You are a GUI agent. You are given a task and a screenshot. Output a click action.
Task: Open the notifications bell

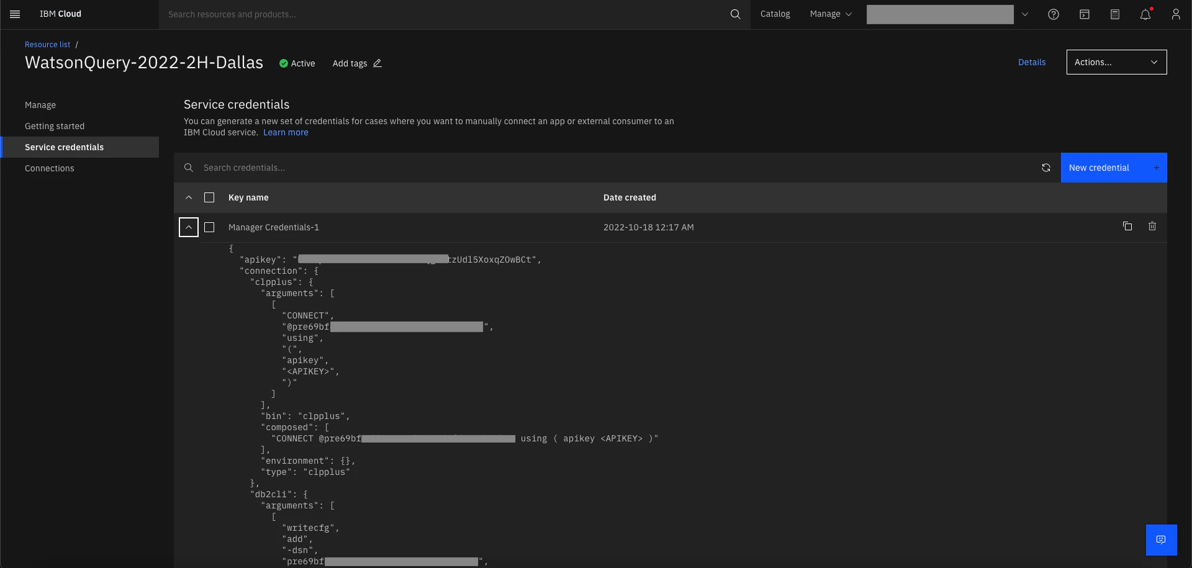pos(1145,14)
